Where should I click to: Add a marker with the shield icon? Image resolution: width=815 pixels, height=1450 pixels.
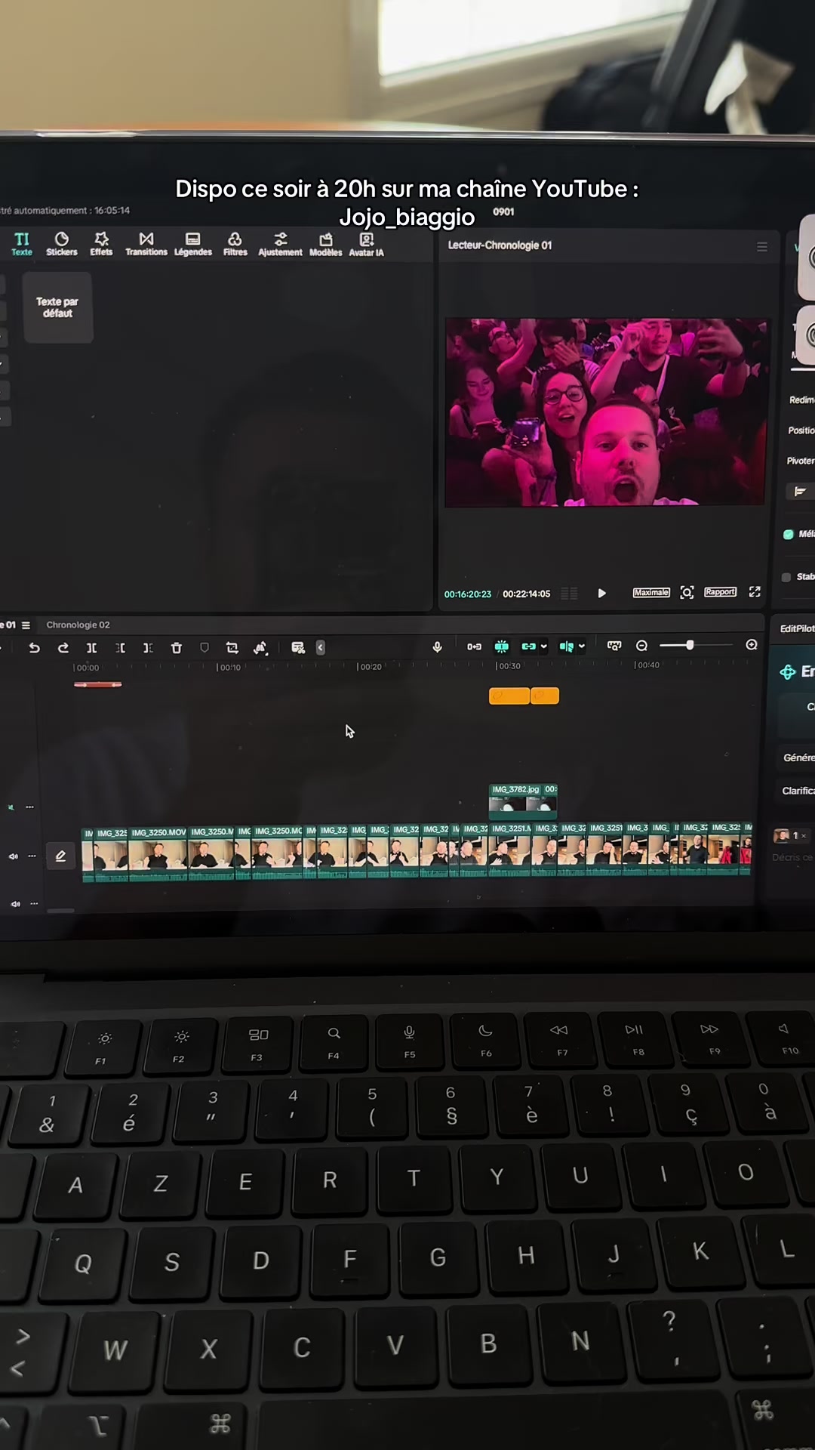coord(205,648)
